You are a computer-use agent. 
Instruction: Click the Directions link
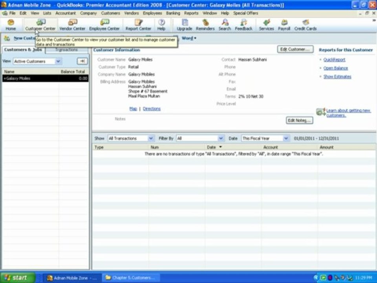coord(152,109)
